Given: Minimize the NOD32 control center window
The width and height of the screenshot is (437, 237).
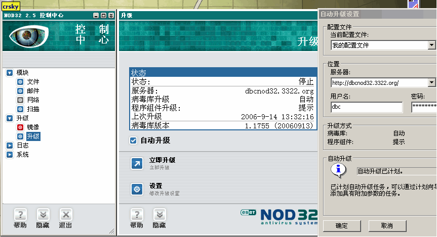Looking at the screenshot, I should [x=96, y=16].
